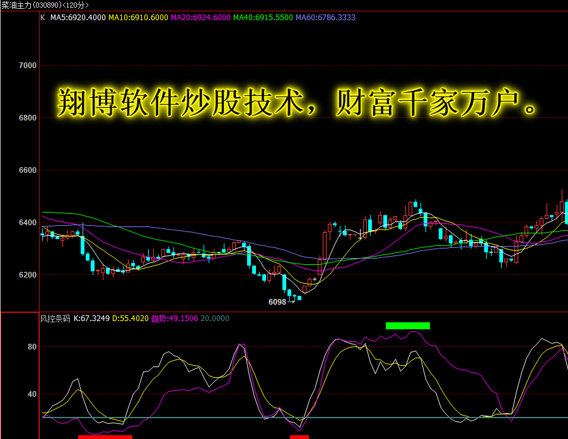Click the 趋势:49.1506 indicator value
The width and height of the screenshot is (568, 439).
175,319
